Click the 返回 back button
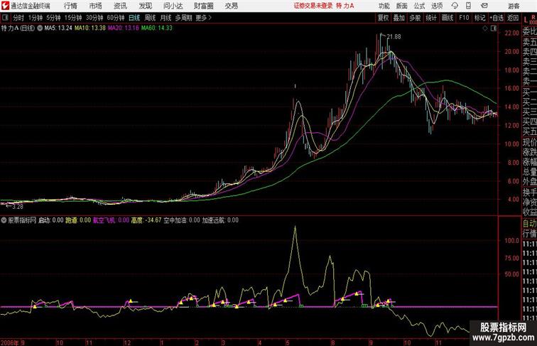The height and width of the screenshot is (346, 537). (513, 18)
